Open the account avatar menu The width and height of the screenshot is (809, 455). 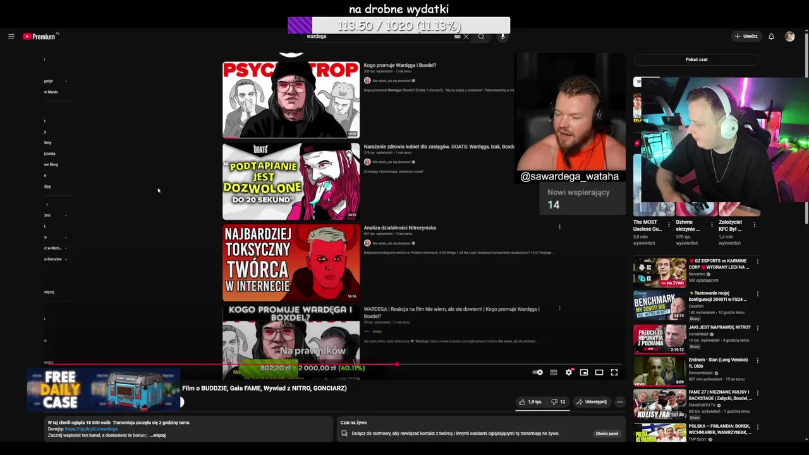coord(789,37)
